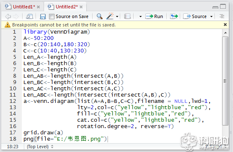The width and height of the screenshot is (233, 152).
Task: Click cursor position 18:23 in status bar
Action: point(13,147)
